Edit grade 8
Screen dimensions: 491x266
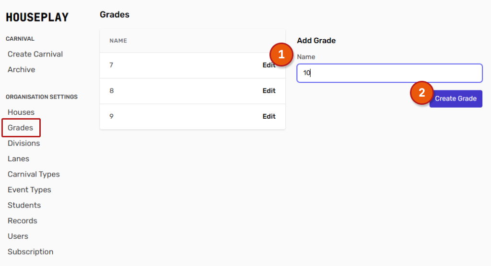[x=269, y=91]
